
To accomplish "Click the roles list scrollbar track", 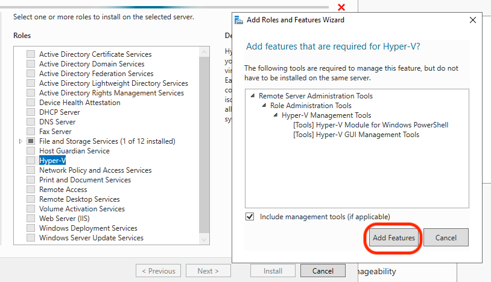I will click(x=204, y=146).
